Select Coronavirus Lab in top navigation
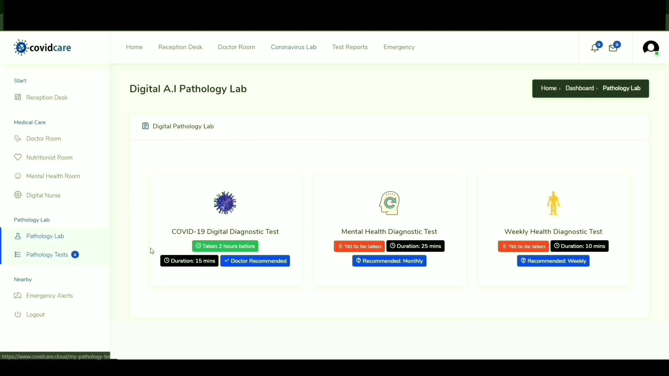The width and height of the screenshot is (669, 376). pos(293,47)
